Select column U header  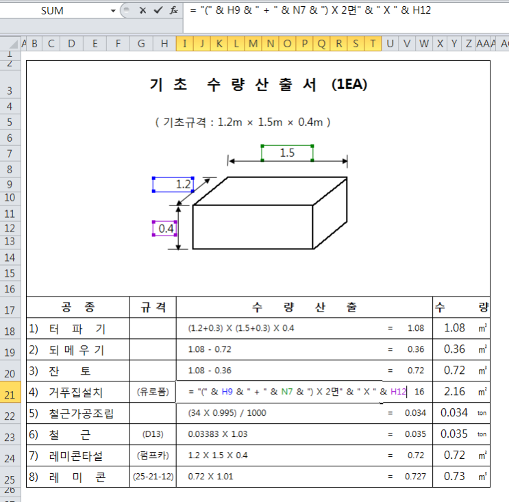coord(390,43)
